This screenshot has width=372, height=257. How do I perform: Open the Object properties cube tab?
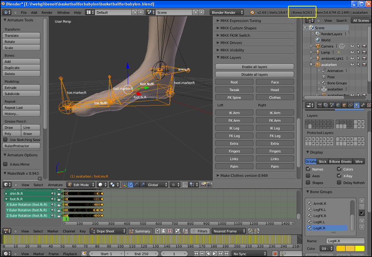coord(344,105)
